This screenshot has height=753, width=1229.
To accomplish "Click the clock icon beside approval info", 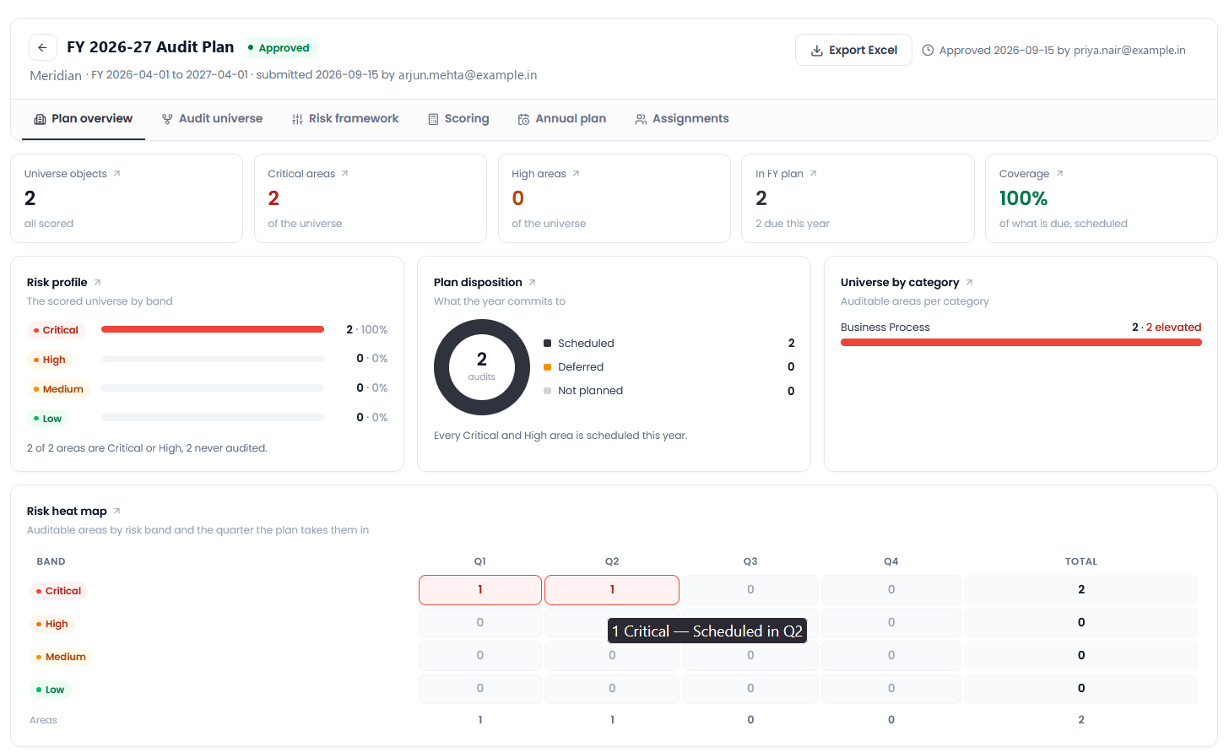I will (x=928, y=51).
